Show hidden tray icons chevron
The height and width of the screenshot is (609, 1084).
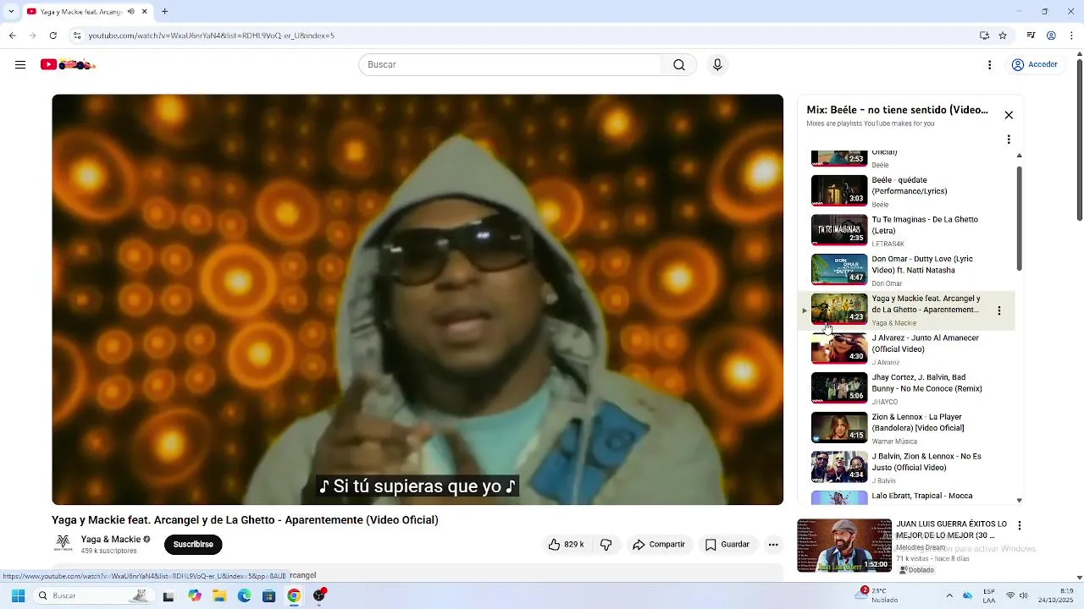coord(948,596)
